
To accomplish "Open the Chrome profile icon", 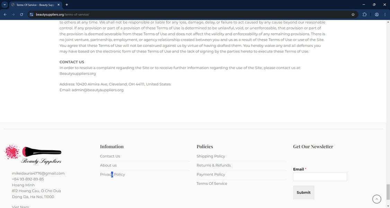I will [376, 15].
